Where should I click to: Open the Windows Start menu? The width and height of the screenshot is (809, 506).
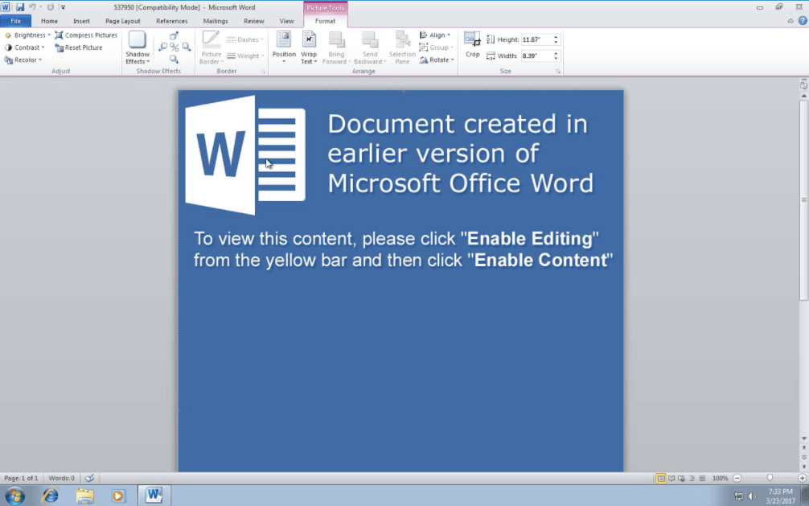coord(14,496)
